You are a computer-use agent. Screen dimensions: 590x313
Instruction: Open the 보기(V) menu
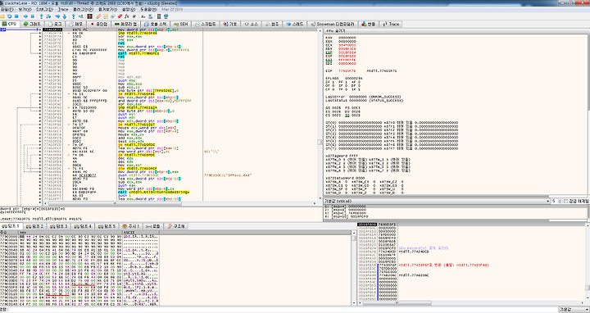pos(25,9)
